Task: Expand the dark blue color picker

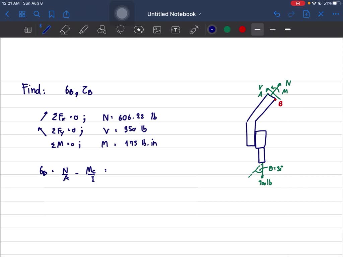Action: point(212,29)
